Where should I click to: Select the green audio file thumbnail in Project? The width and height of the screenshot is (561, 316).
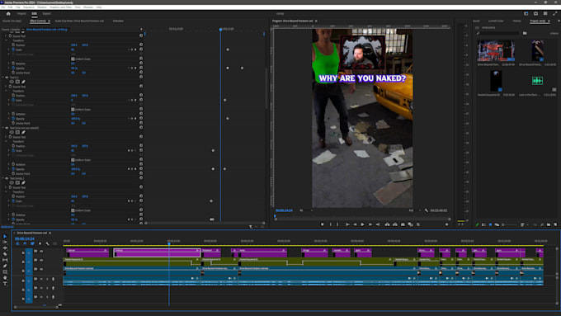(537, 81)
